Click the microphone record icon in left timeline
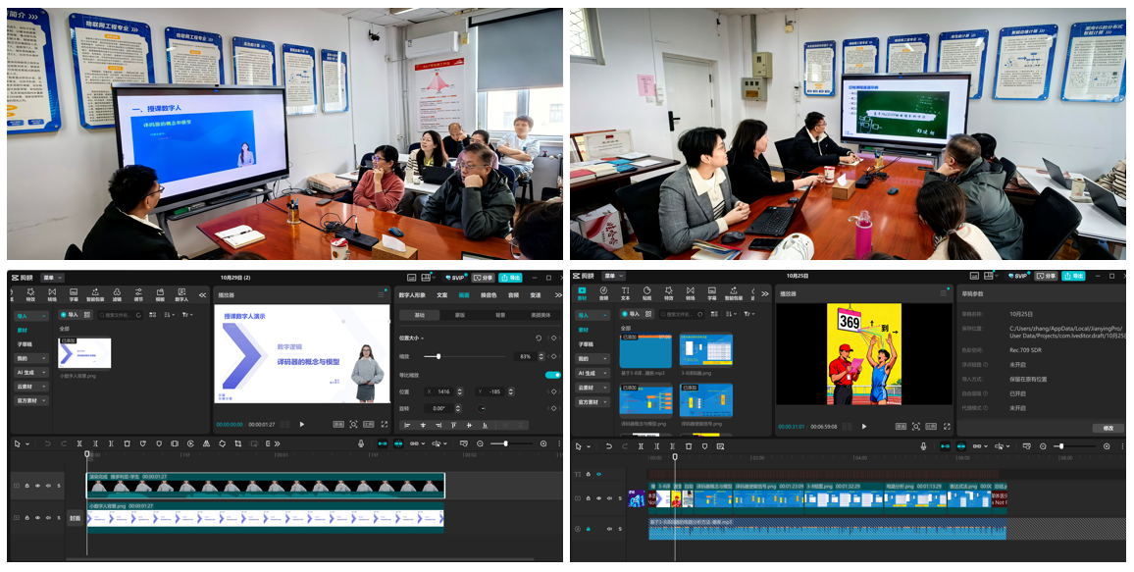1134x572 pixels. point(361,444)
